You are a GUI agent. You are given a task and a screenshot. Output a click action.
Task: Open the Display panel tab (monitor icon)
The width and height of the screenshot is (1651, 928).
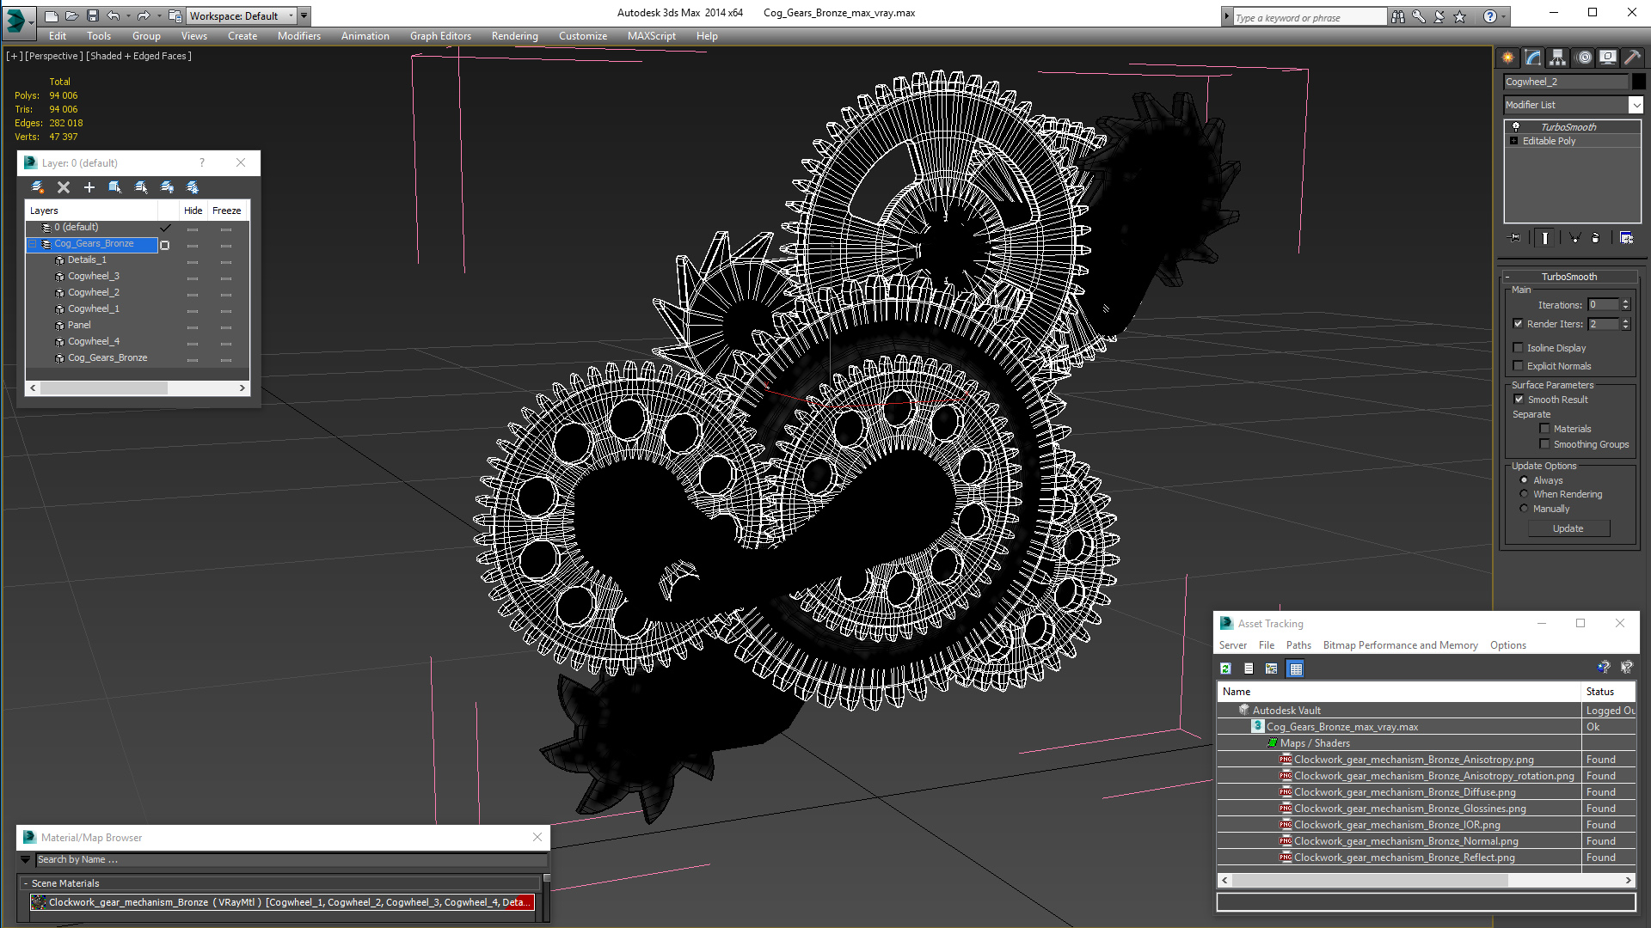click(x=1608, y=58)
